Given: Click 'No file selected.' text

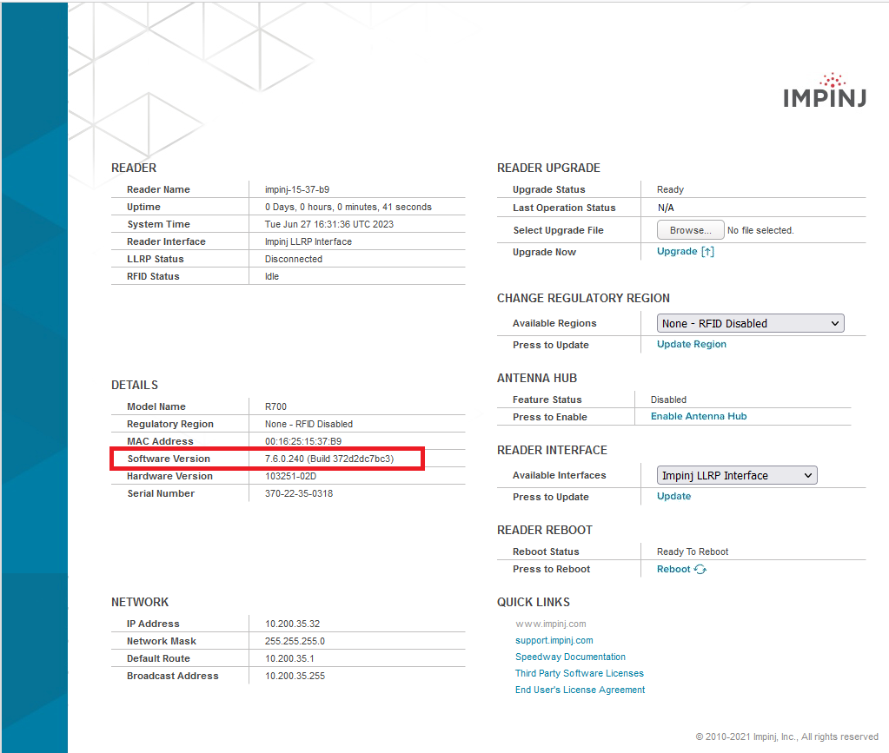Looking at the screenshot, I should pos(760,230).
